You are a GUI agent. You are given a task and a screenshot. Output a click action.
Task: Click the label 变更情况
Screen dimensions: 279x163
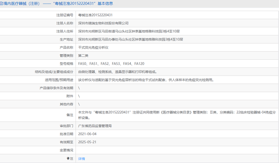click(66, 150)
